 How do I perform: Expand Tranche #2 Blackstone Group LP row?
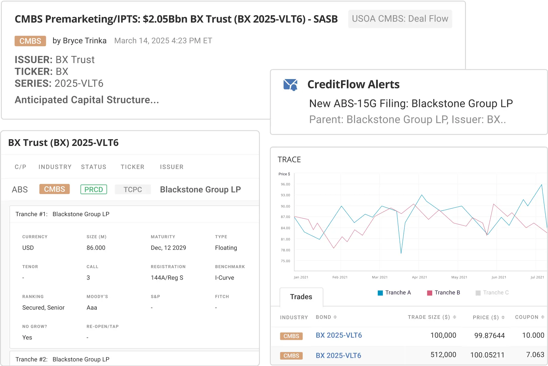pyautogui.click(x=62, y=359)
